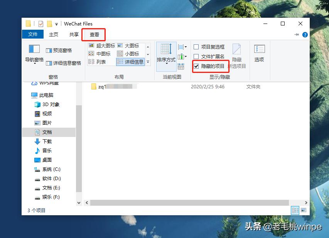329x238 pixels.
Task: Uncheck the 隐藏的项目 hidden items checkbox
Action: (x=196, y=66)
